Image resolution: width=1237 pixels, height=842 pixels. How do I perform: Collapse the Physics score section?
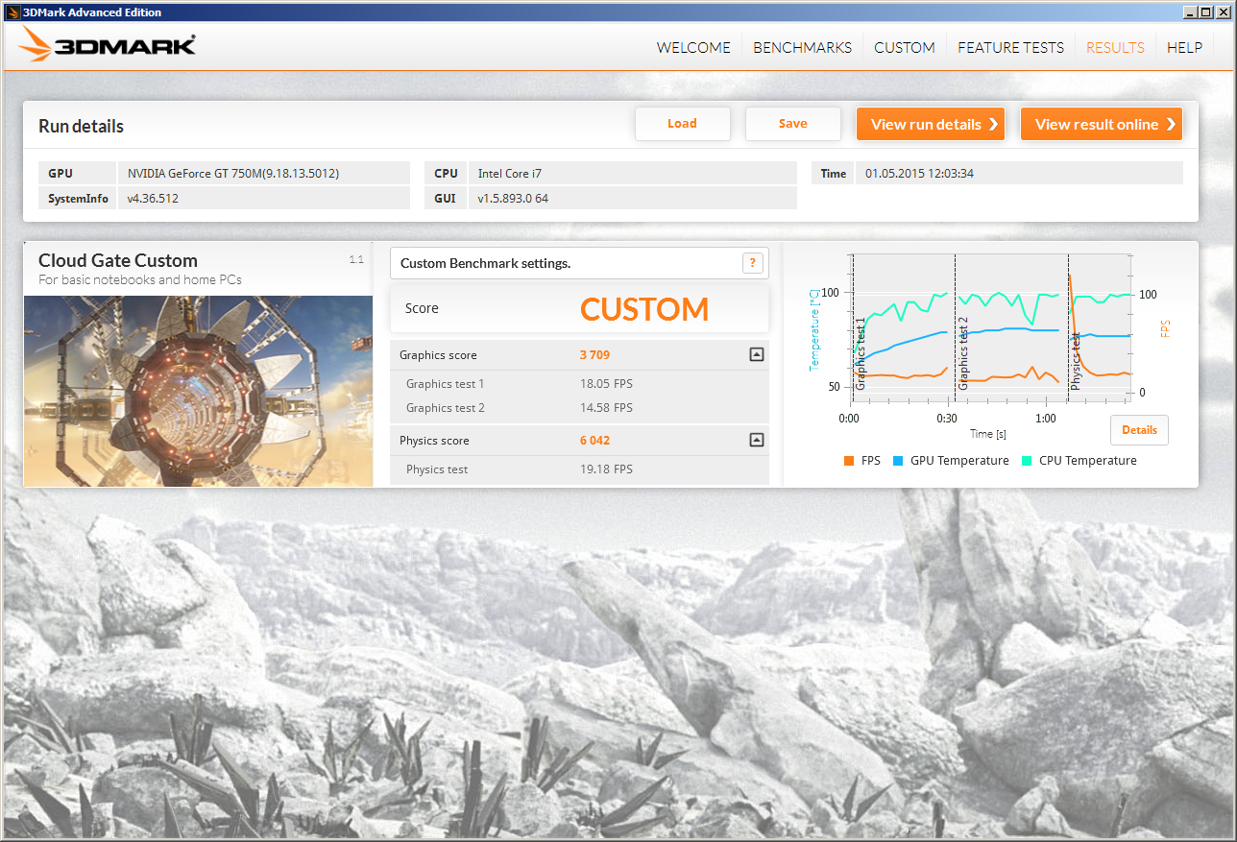(756, 441)
